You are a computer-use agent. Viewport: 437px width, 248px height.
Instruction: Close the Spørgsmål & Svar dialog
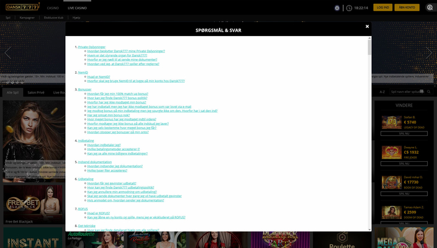(x=367, y=27)
